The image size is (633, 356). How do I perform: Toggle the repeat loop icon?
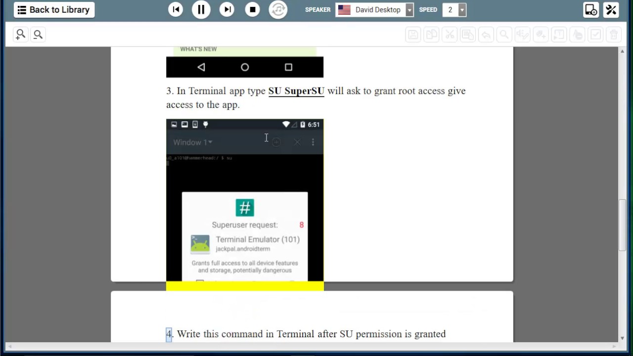[278, 9]
